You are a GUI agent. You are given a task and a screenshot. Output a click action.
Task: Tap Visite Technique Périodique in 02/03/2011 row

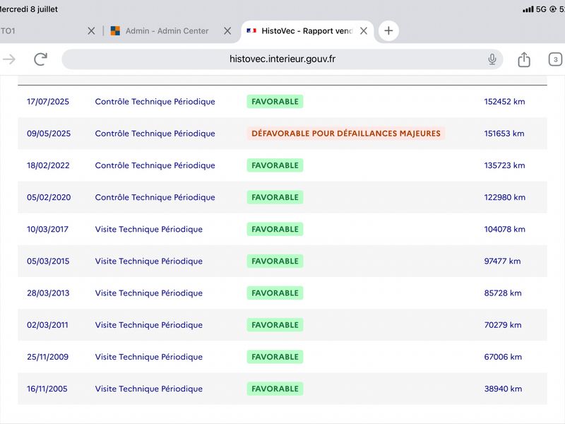pos(149,325)
